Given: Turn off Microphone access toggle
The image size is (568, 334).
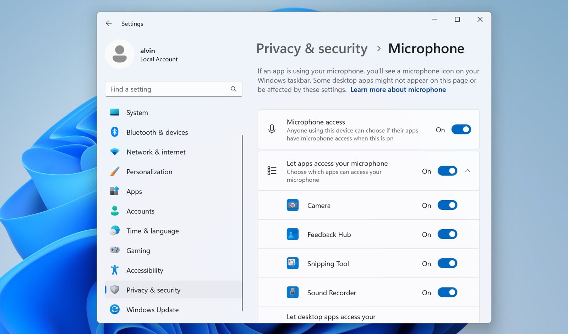Looking at the screenshot, I should (461, 130).
